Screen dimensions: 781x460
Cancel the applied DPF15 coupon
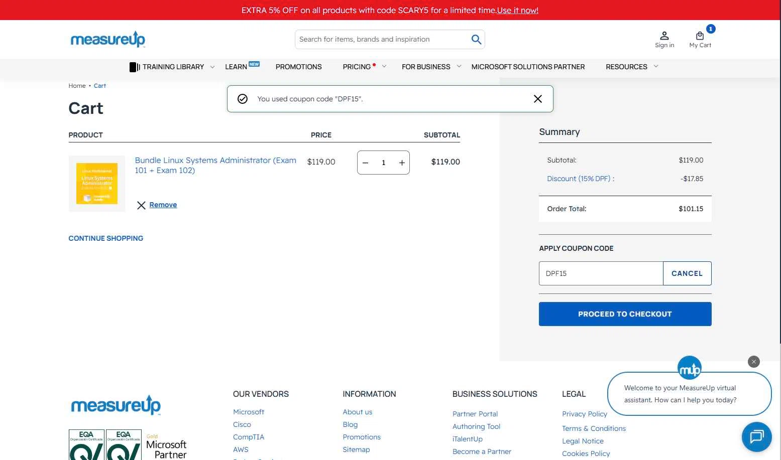pyautogui.click(x=687, y=273)
